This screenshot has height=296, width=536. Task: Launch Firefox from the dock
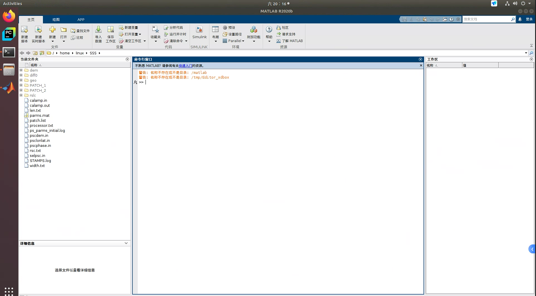coord(9,16)
